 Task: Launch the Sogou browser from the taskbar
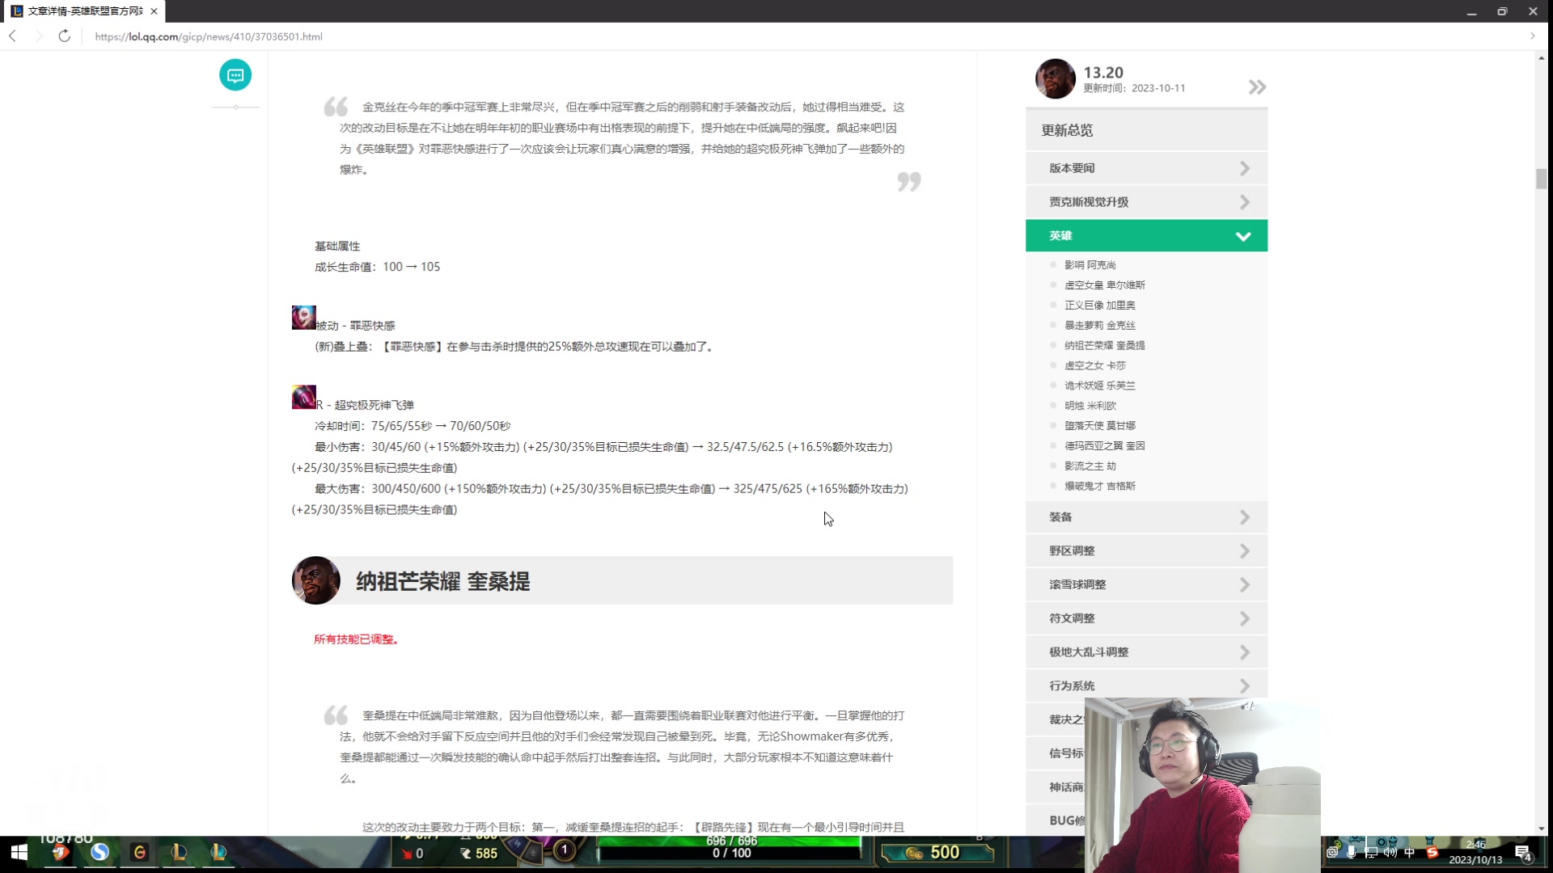tap(100, 853)
